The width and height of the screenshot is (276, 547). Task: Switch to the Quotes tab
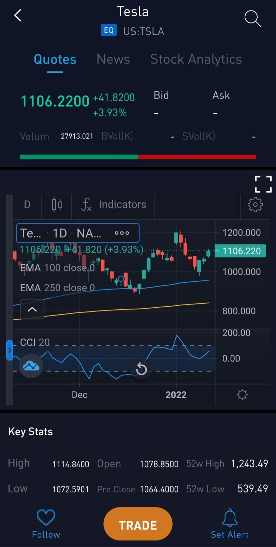click(x=55, y=59)
